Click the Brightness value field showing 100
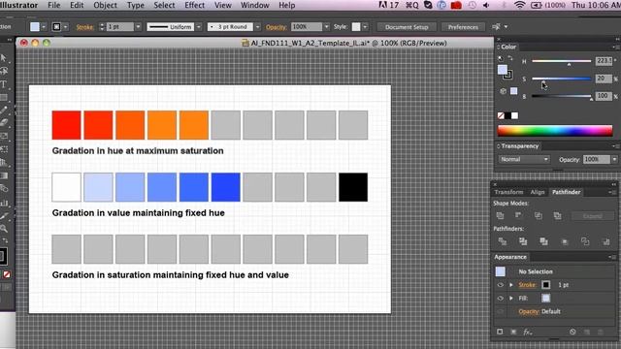 pos(604,96)
